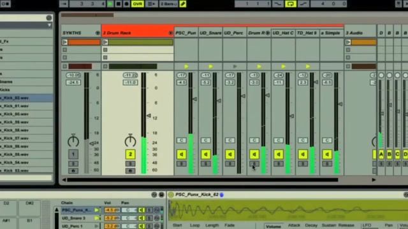Click the mixer horizontal scrollbar
408x229 pixels.
[203, 179]
